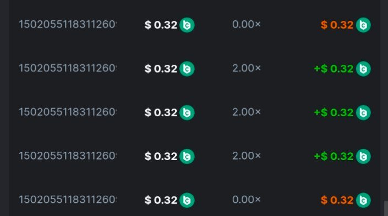Open the bet ID in the last row

click(x=68, y=200)
